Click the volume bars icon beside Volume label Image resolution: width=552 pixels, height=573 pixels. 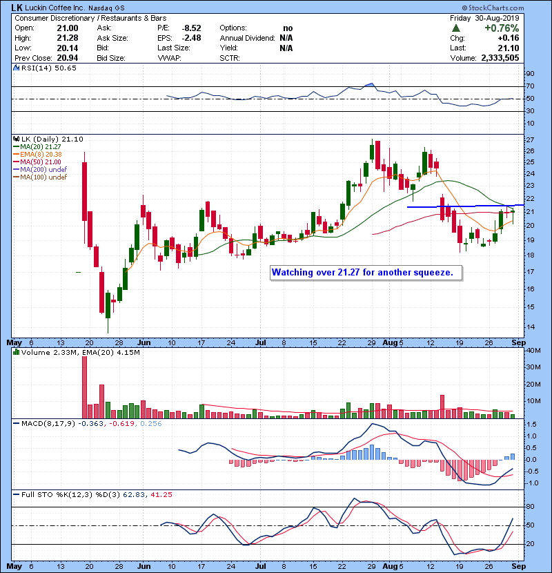pos(16,352)
